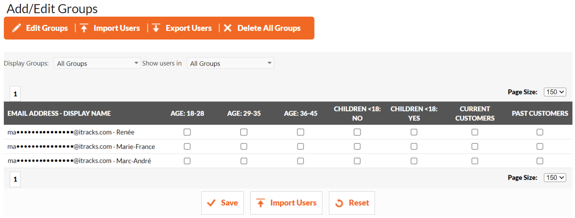Check Children <18: No for Marie-France

(357, 147)
